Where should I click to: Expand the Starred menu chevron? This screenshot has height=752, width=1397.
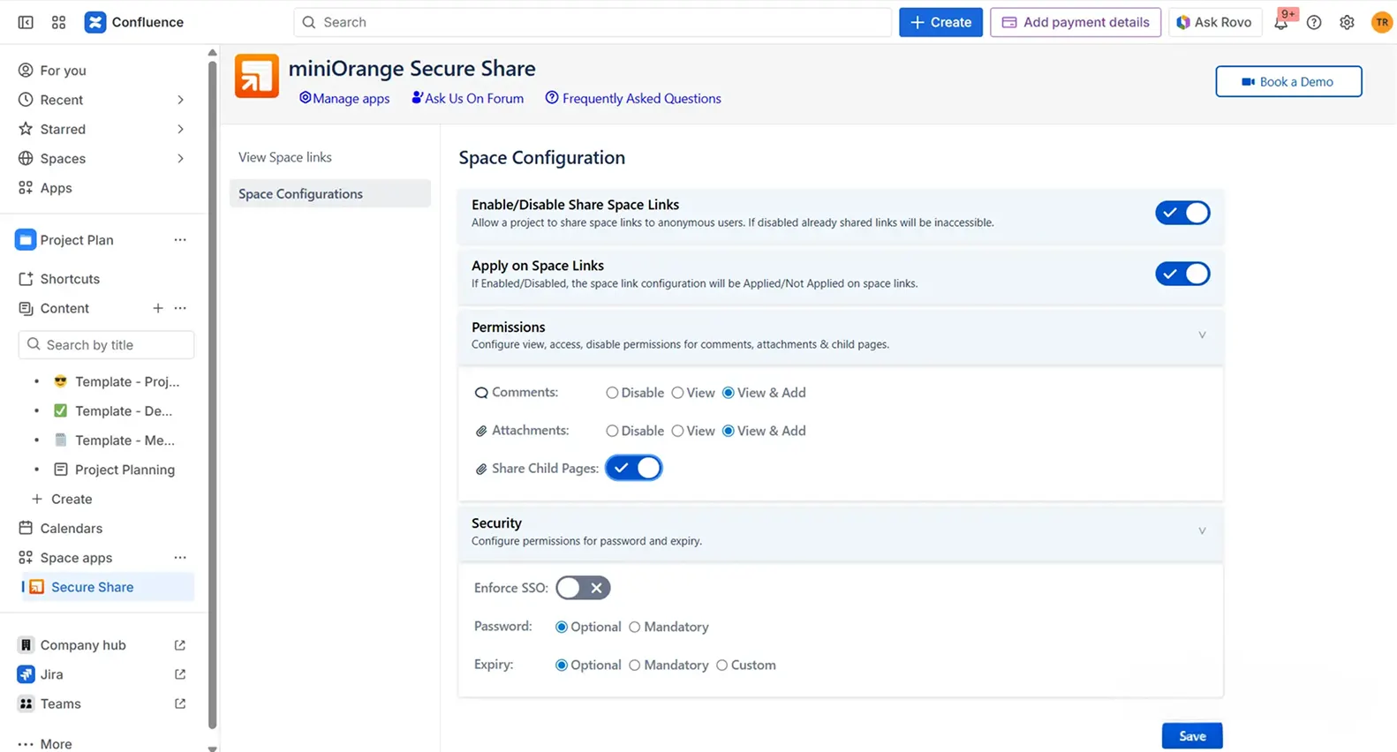180,129
